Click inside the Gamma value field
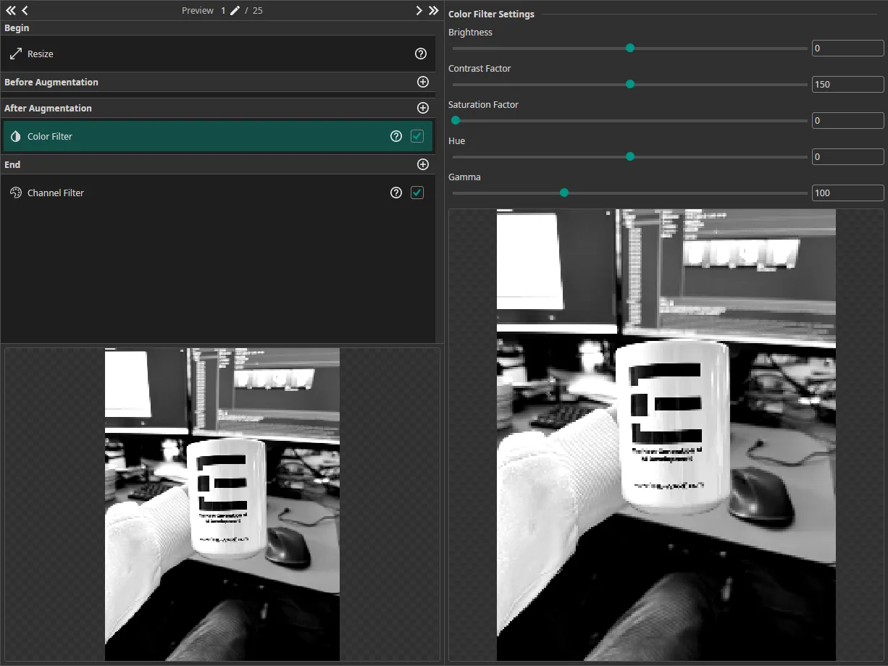This screenshot has width=888, height=666. pos(847,193)
